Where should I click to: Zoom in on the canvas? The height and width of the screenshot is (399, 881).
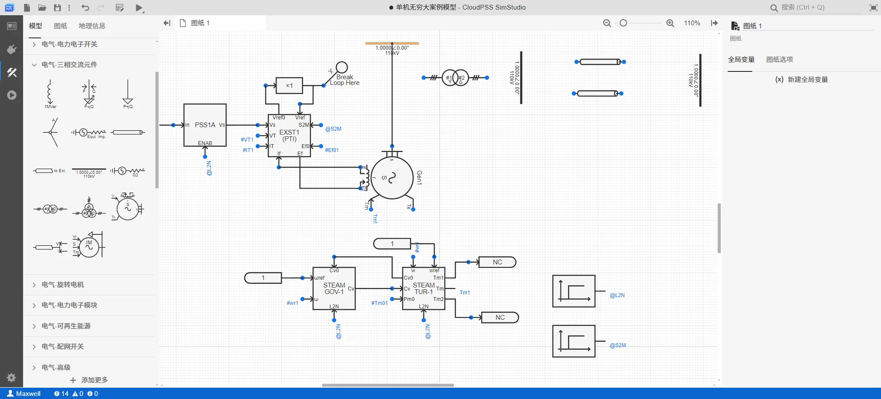(x=670, y=23)
